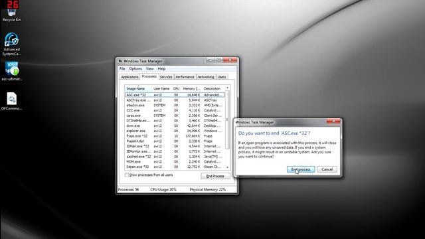Viewport: 425px width, 239px height.
Task: Open the File menu
Action: coord(122,69)
